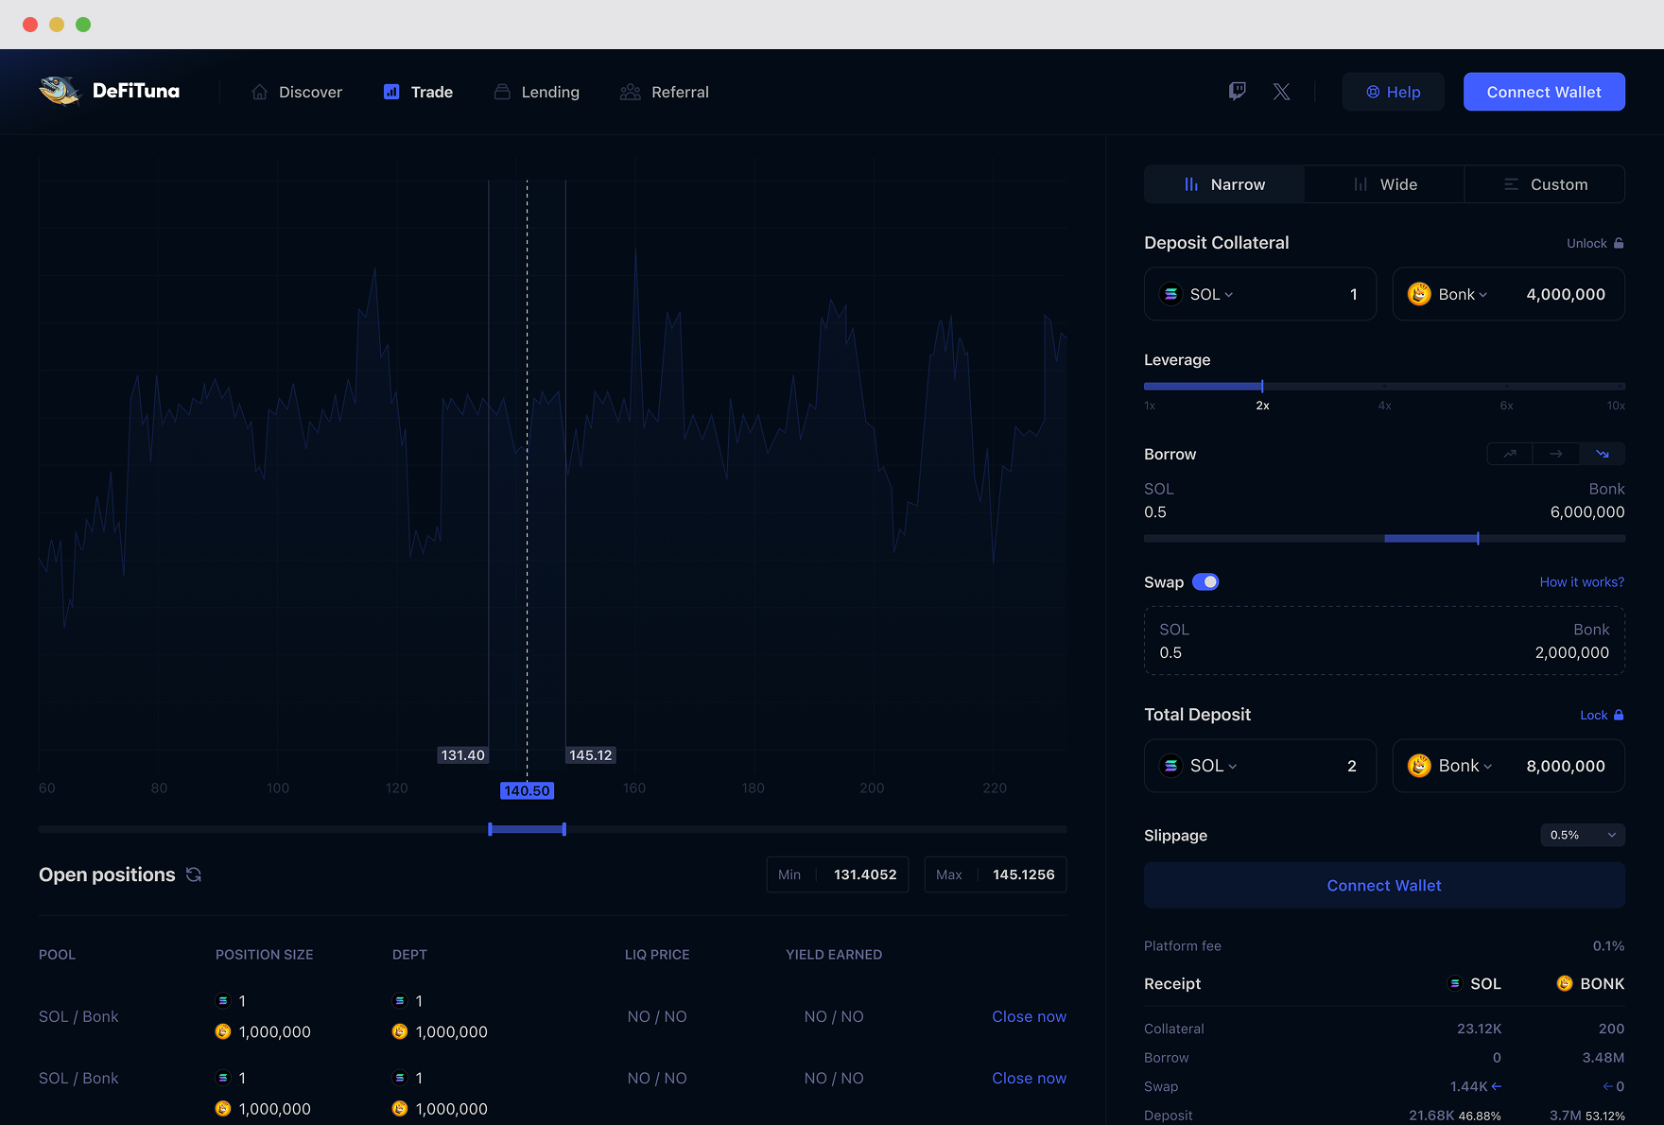This screenshot has height=1125, width=1664.
Task: Click the Bonk token icon in Deposit Collateral
Action: (x=1419, y=294)
